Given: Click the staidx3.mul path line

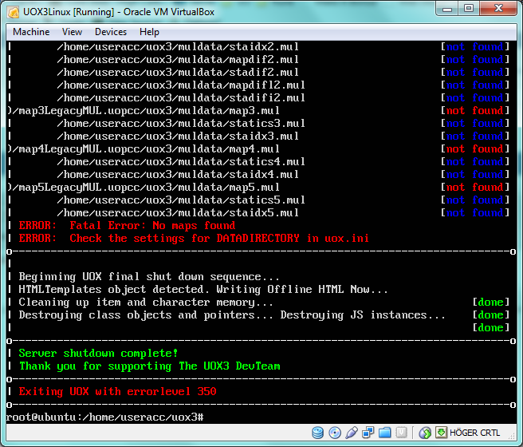Looking at the screenshot, I should point(178,136).
